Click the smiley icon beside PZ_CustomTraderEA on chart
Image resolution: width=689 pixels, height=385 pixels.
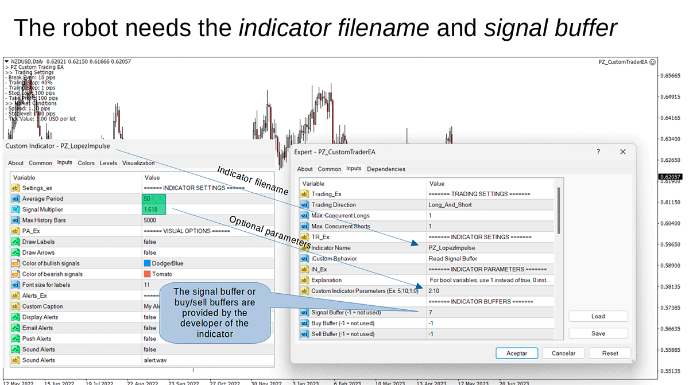click(x=653, y=61)
